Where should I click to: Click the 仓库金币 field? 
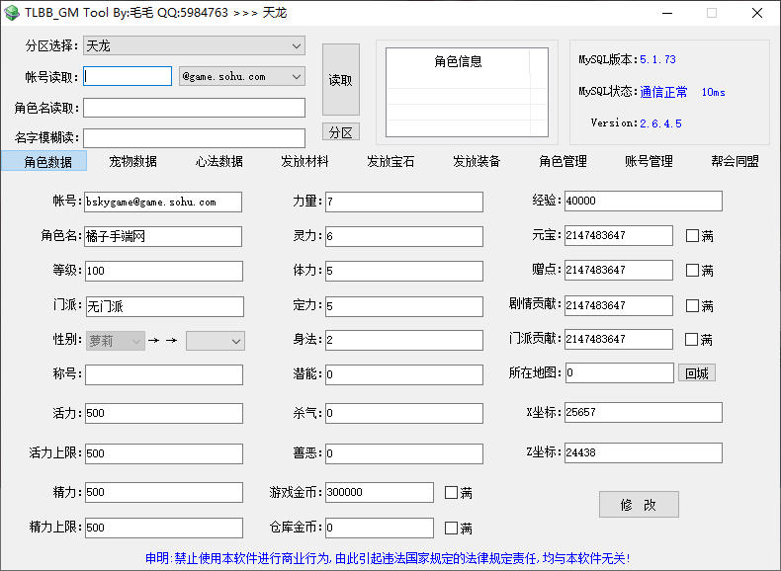click(x=380, y=528)
